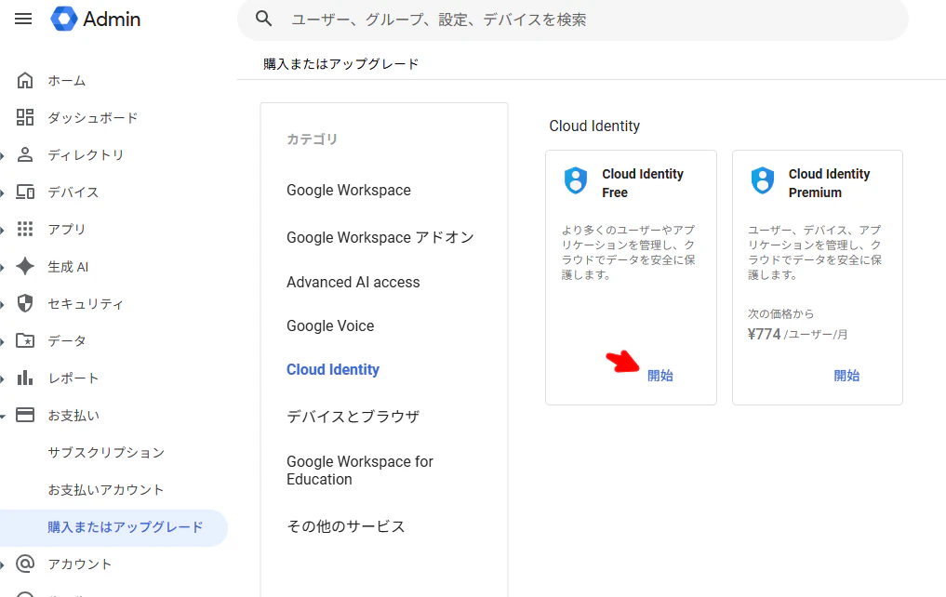Select Google Workspace category
This screenshot has height=597, width=946.
(349, 190)
